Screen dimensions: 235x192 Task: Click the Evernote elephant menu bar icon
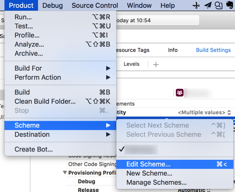[230, 5]
